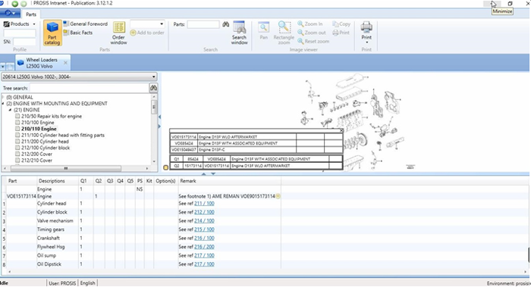Open the 20614 L250G Volvo model dropdown
The image size is (531, 287).
79,76
